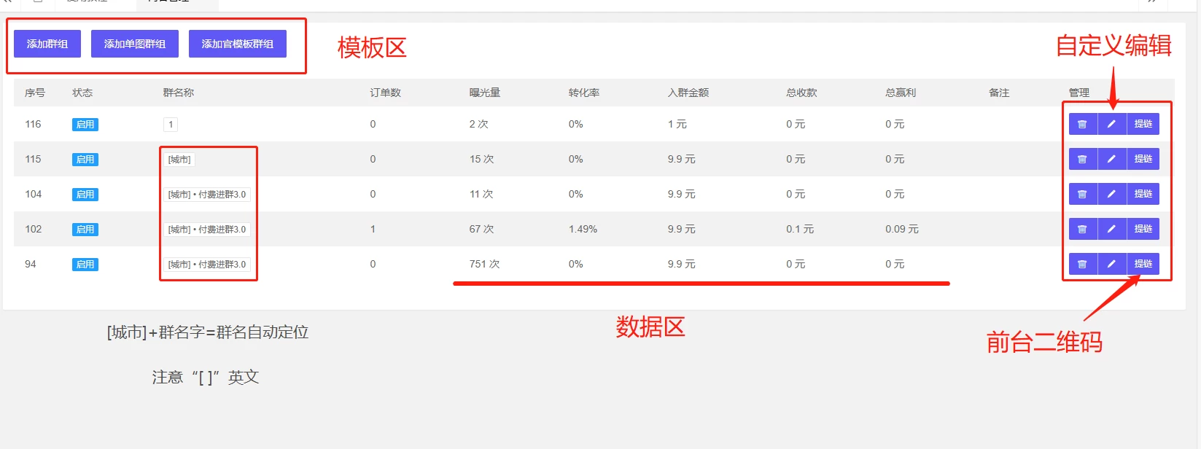Click 提链 button for row 102
1201x449 pixels.
[1143, 229]
